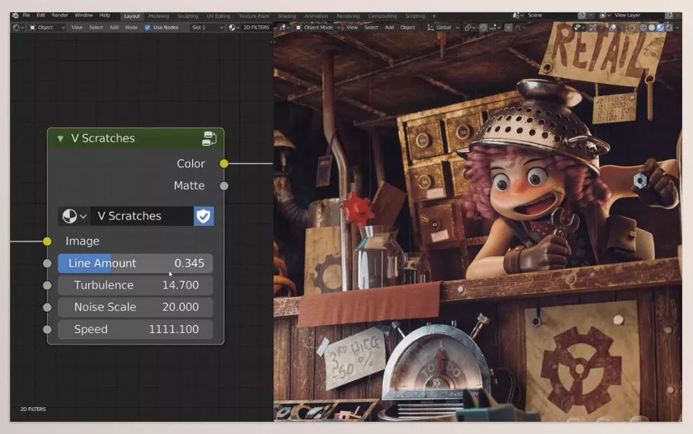Click the yellow Image input socket
Viewport: 693px width, 434px height.
point(48,241)
